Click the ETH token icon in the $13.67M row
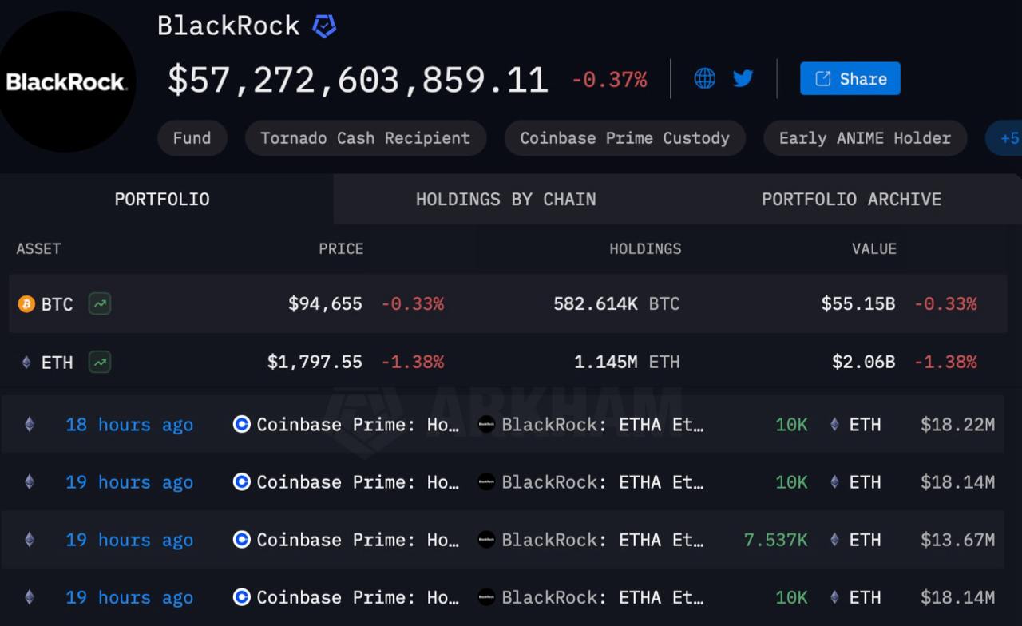Viewport: 1022px width, 626px height. pyautogui.click(x=834, y=540)
